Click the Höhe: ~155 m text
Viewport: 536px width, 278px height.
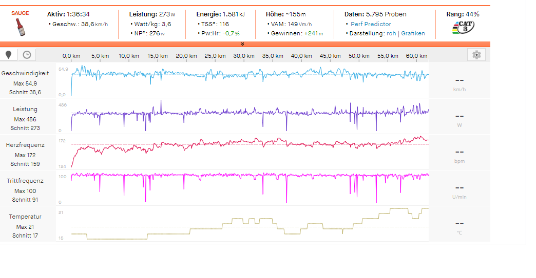tap(286, 14)
